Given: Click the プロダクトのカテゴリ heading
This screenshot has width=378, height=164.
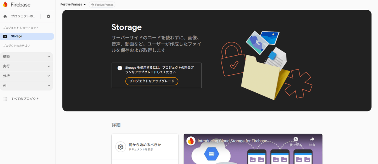Looking at the screenshot, I should point(16,46).
